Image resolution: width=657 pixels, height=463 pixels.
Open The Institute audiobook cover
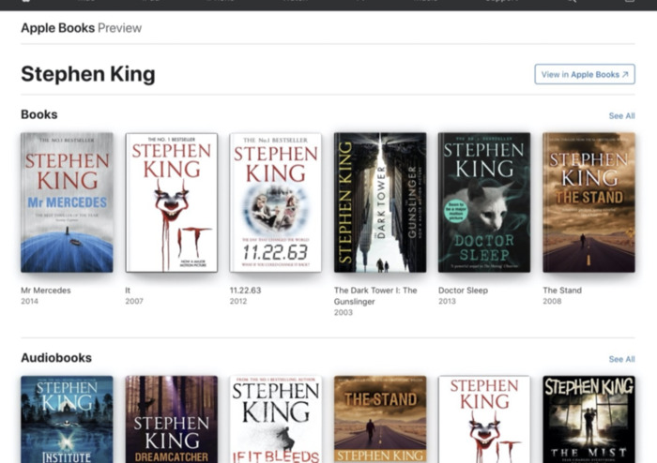[67, 419]
